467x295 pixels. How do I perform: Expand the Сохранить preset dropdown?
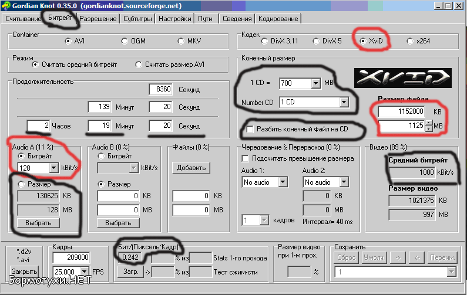(452, 272)
